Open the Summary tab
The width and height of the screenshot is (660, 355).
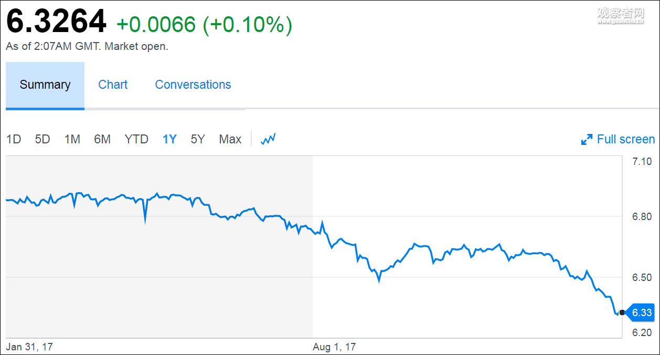[x=45, y=85]
